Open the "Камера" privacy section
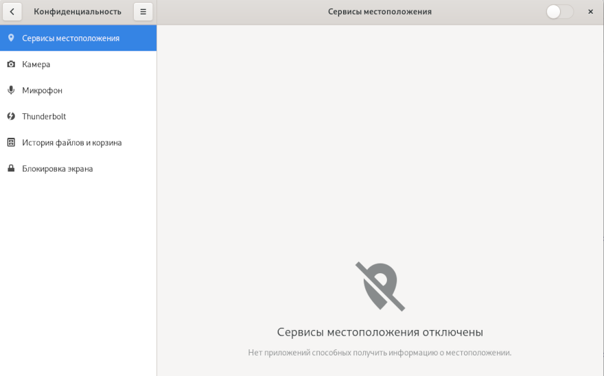Screen dimensions: 604x376 (x=36, y=64)
